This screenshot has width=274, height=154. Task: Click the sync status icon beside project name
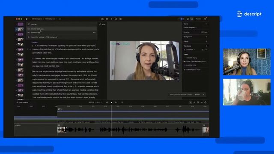coord(60,19)
